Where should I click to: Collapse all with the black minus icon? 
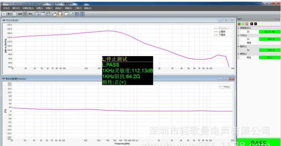pyautogui.click(x=255, y=24)
